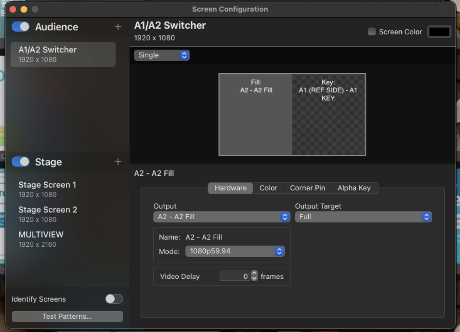Add a new Audience screen with plus icon
This screenshot has width=460, height=332.
(118, 27)
